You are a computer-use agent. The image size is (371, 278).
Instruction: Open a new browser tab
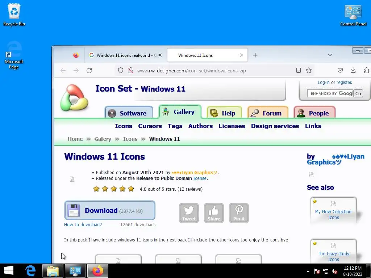pyautogui.click(x=255, y=55)
